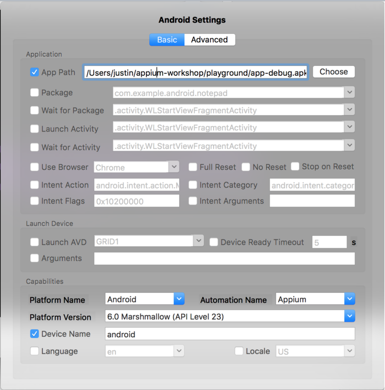Viewport: 385px width, 390px height.
Task: Open the Wait for Package dropdown arrow
Action: click(349, 110)
